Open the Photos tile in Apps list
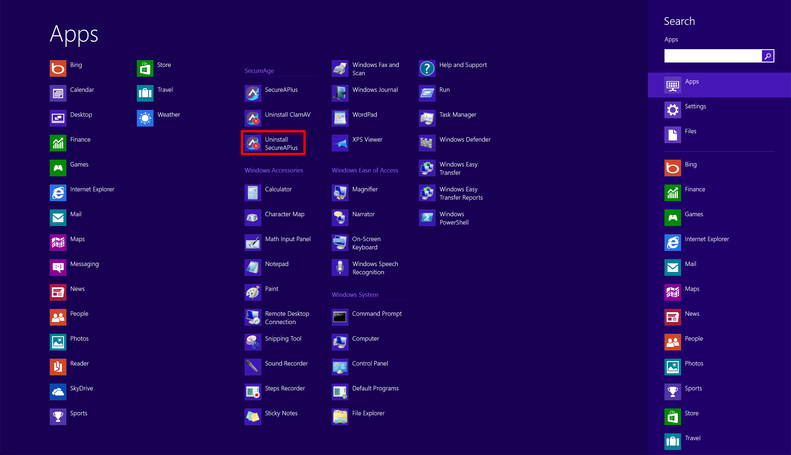 tap(58, 342)
